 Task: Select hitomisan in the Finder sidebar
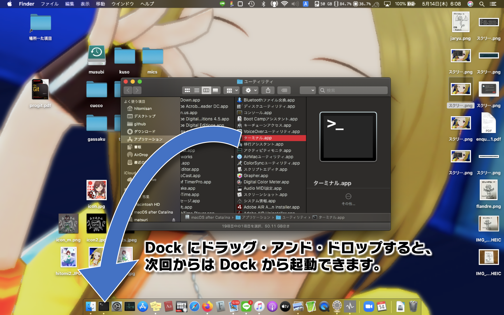(143, 108)
